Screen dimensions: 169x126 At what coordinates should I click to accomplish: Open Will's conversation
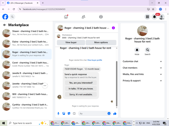[x=26, y=96]
